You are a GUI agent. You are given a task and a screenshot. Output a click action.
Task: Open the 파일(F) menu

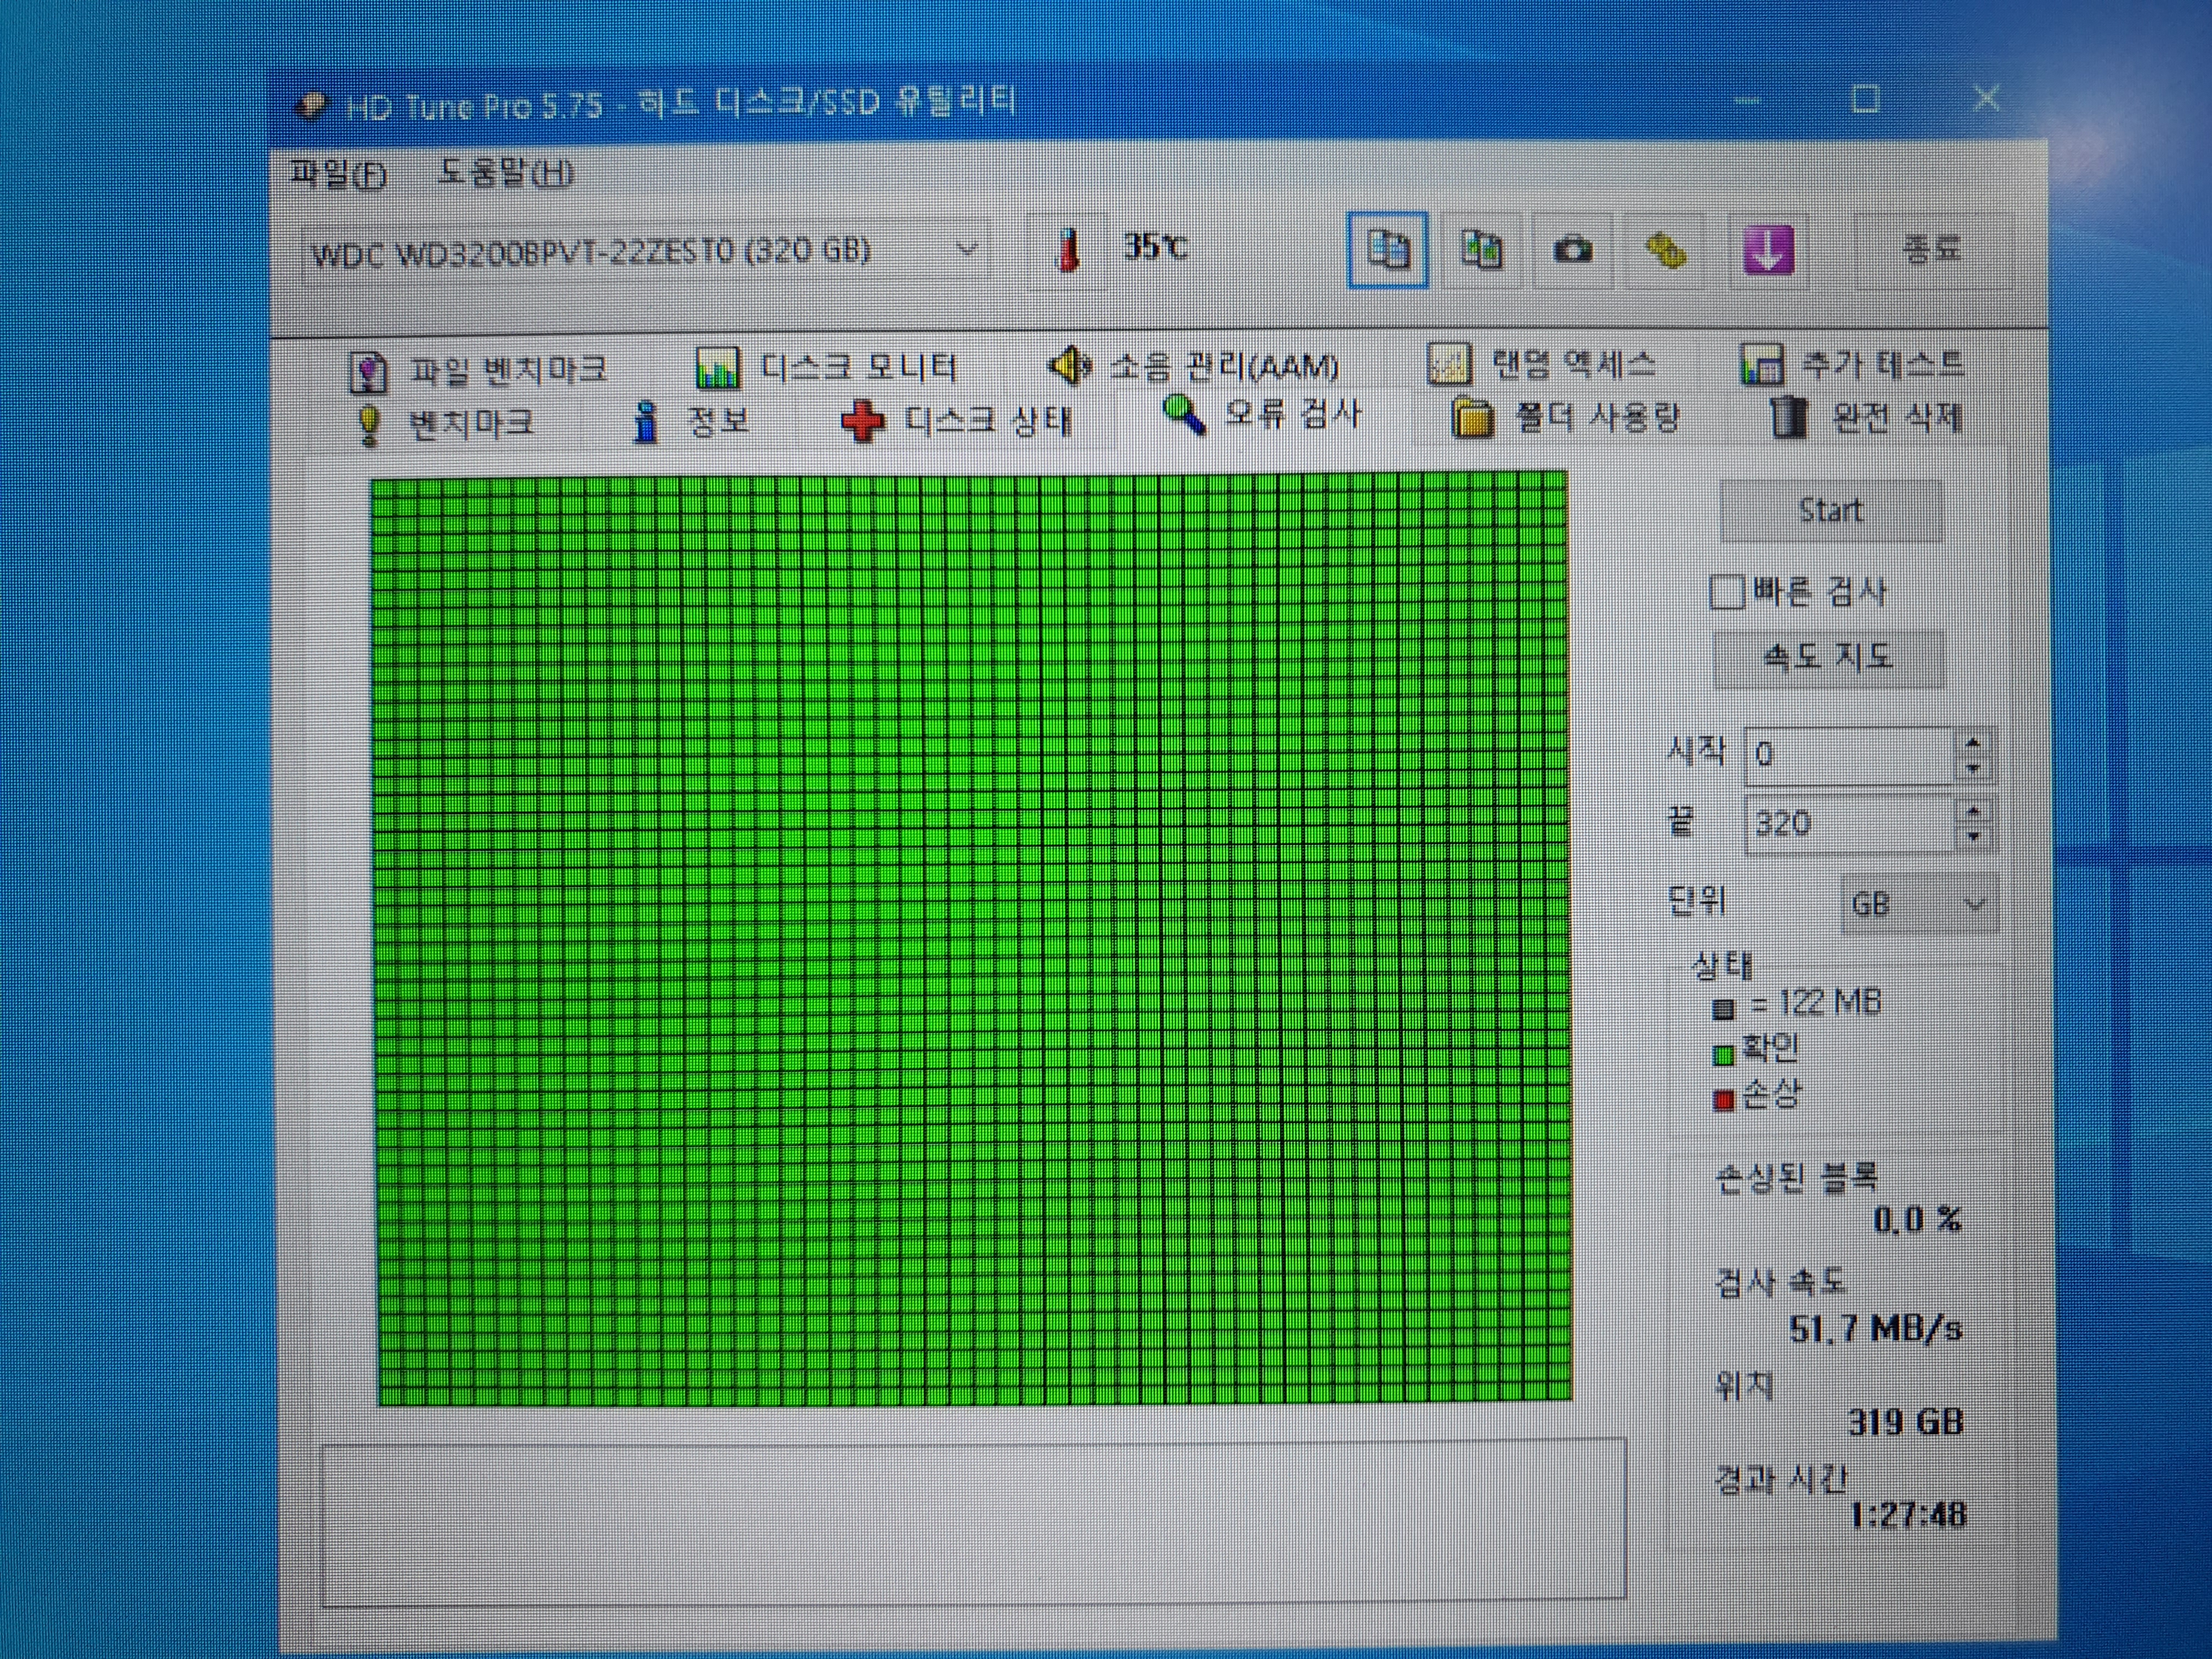pos(338,175)
